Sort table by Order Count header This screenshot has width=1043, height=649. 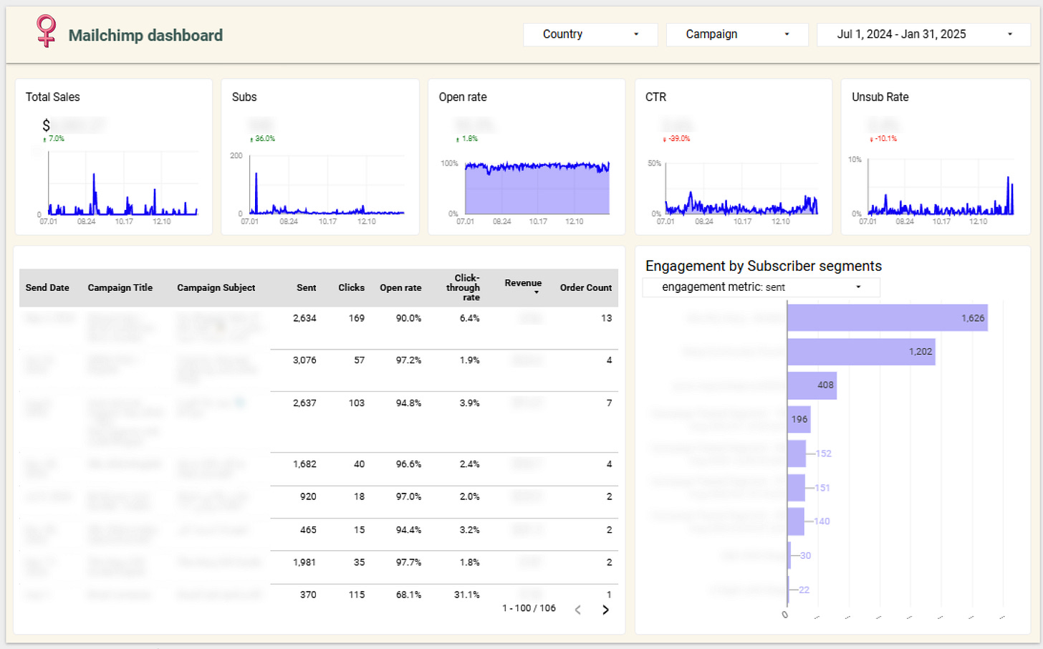(586, 288)
